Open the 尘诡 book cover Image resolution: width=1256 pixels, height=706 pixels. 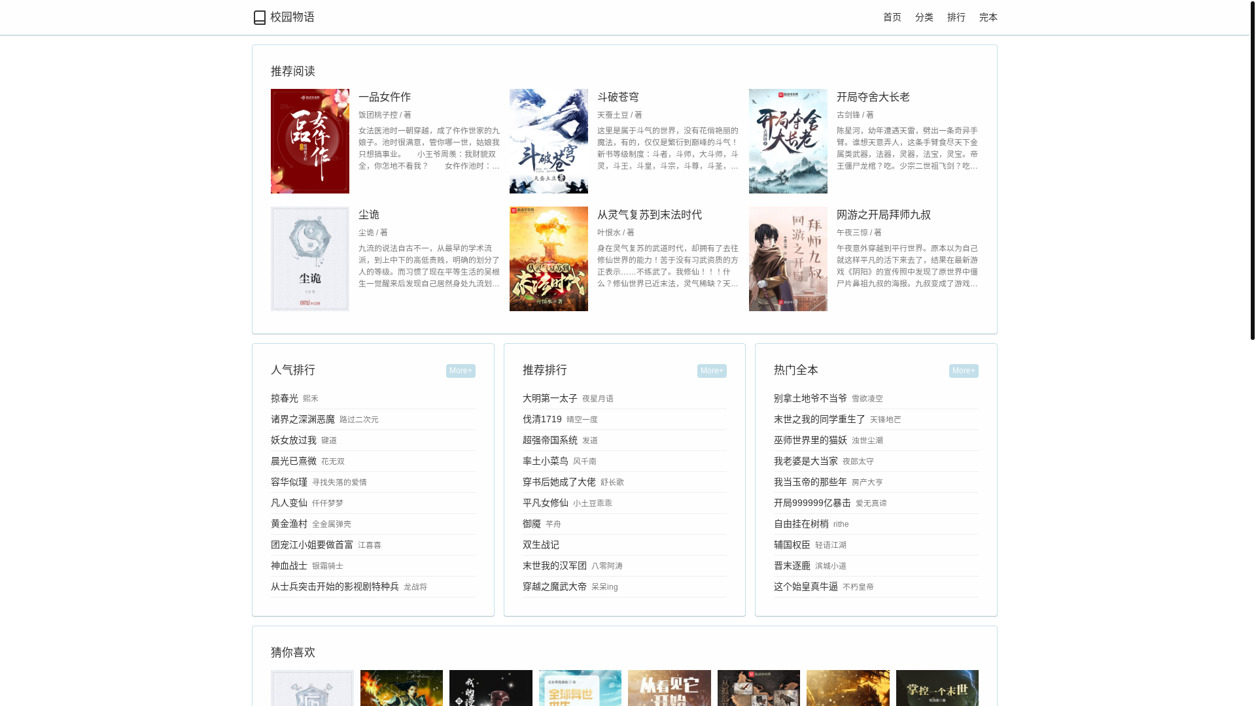(x=310, y=259)
